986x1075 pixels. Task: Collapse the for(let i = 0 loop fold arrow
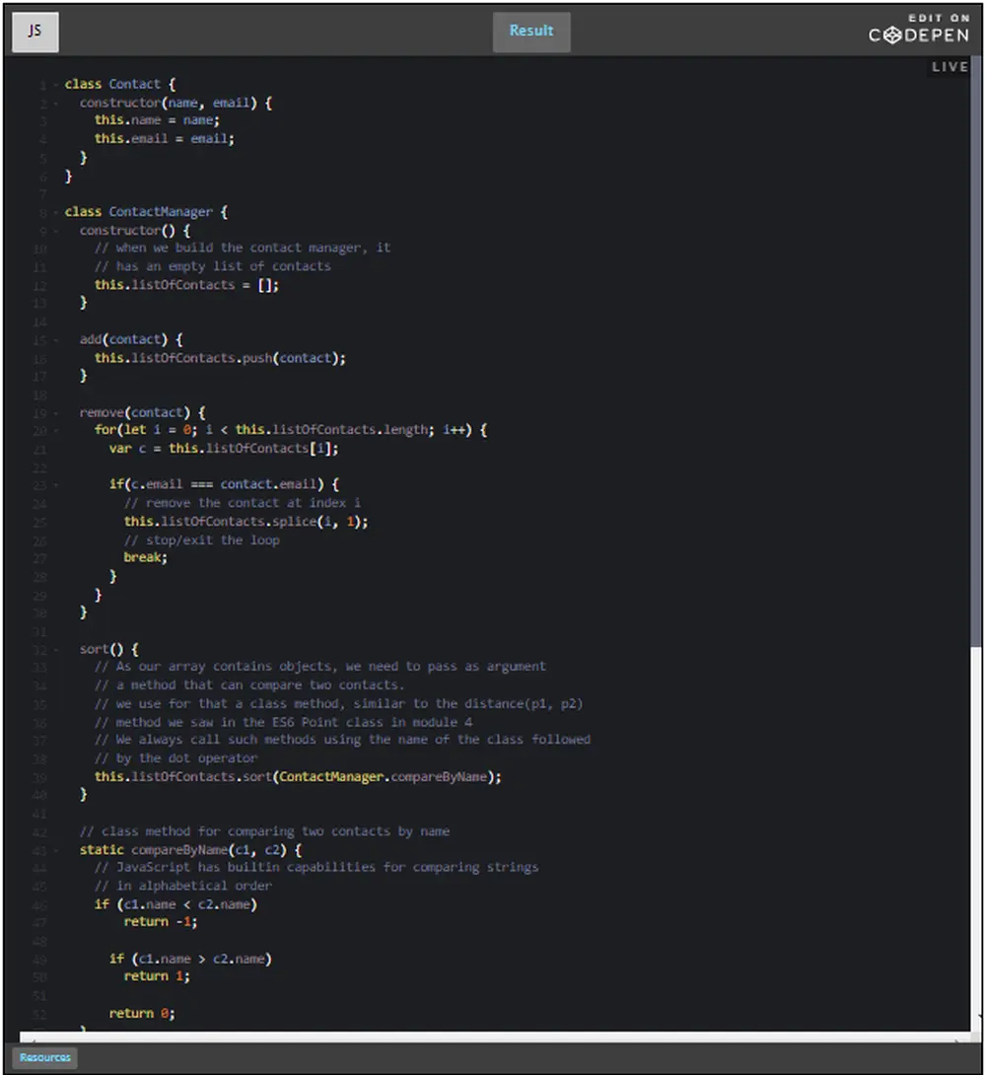(x=55, y=431)
